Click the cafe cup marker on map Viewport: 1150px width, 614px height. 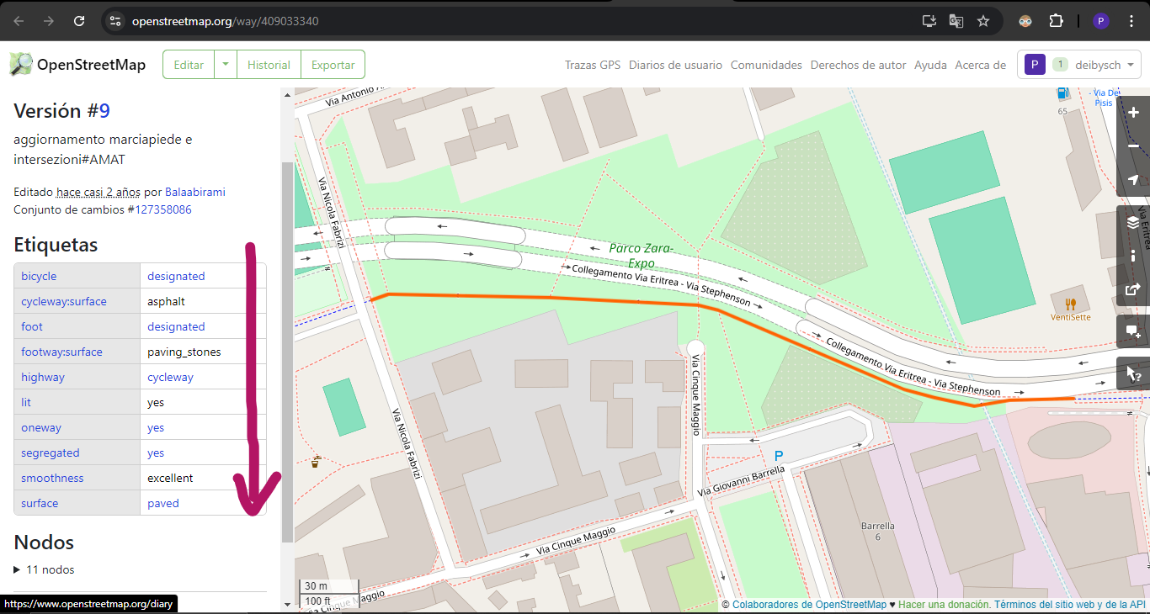point(316,461)
